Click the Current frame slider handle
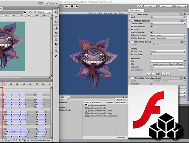189x143 pixels. coord(152,70)
